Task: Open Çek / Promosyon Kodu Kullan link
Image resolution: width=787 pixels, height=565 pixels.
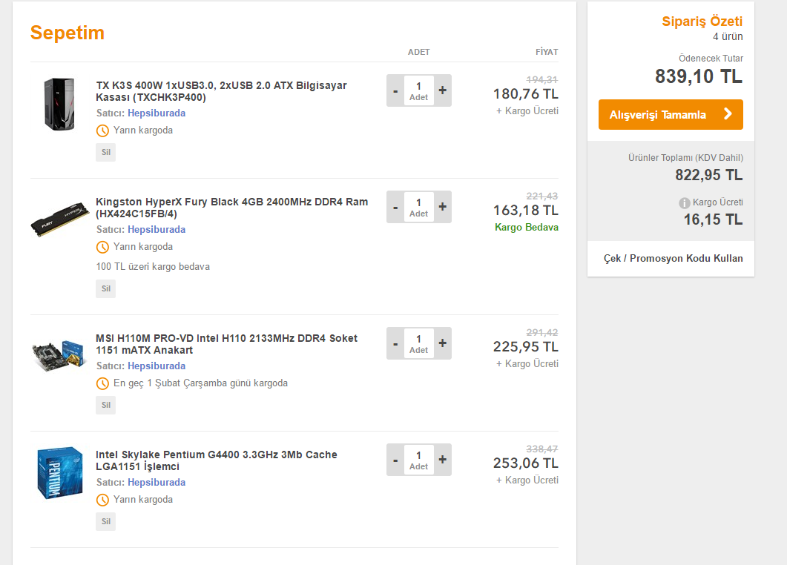Action: (673, 259)
